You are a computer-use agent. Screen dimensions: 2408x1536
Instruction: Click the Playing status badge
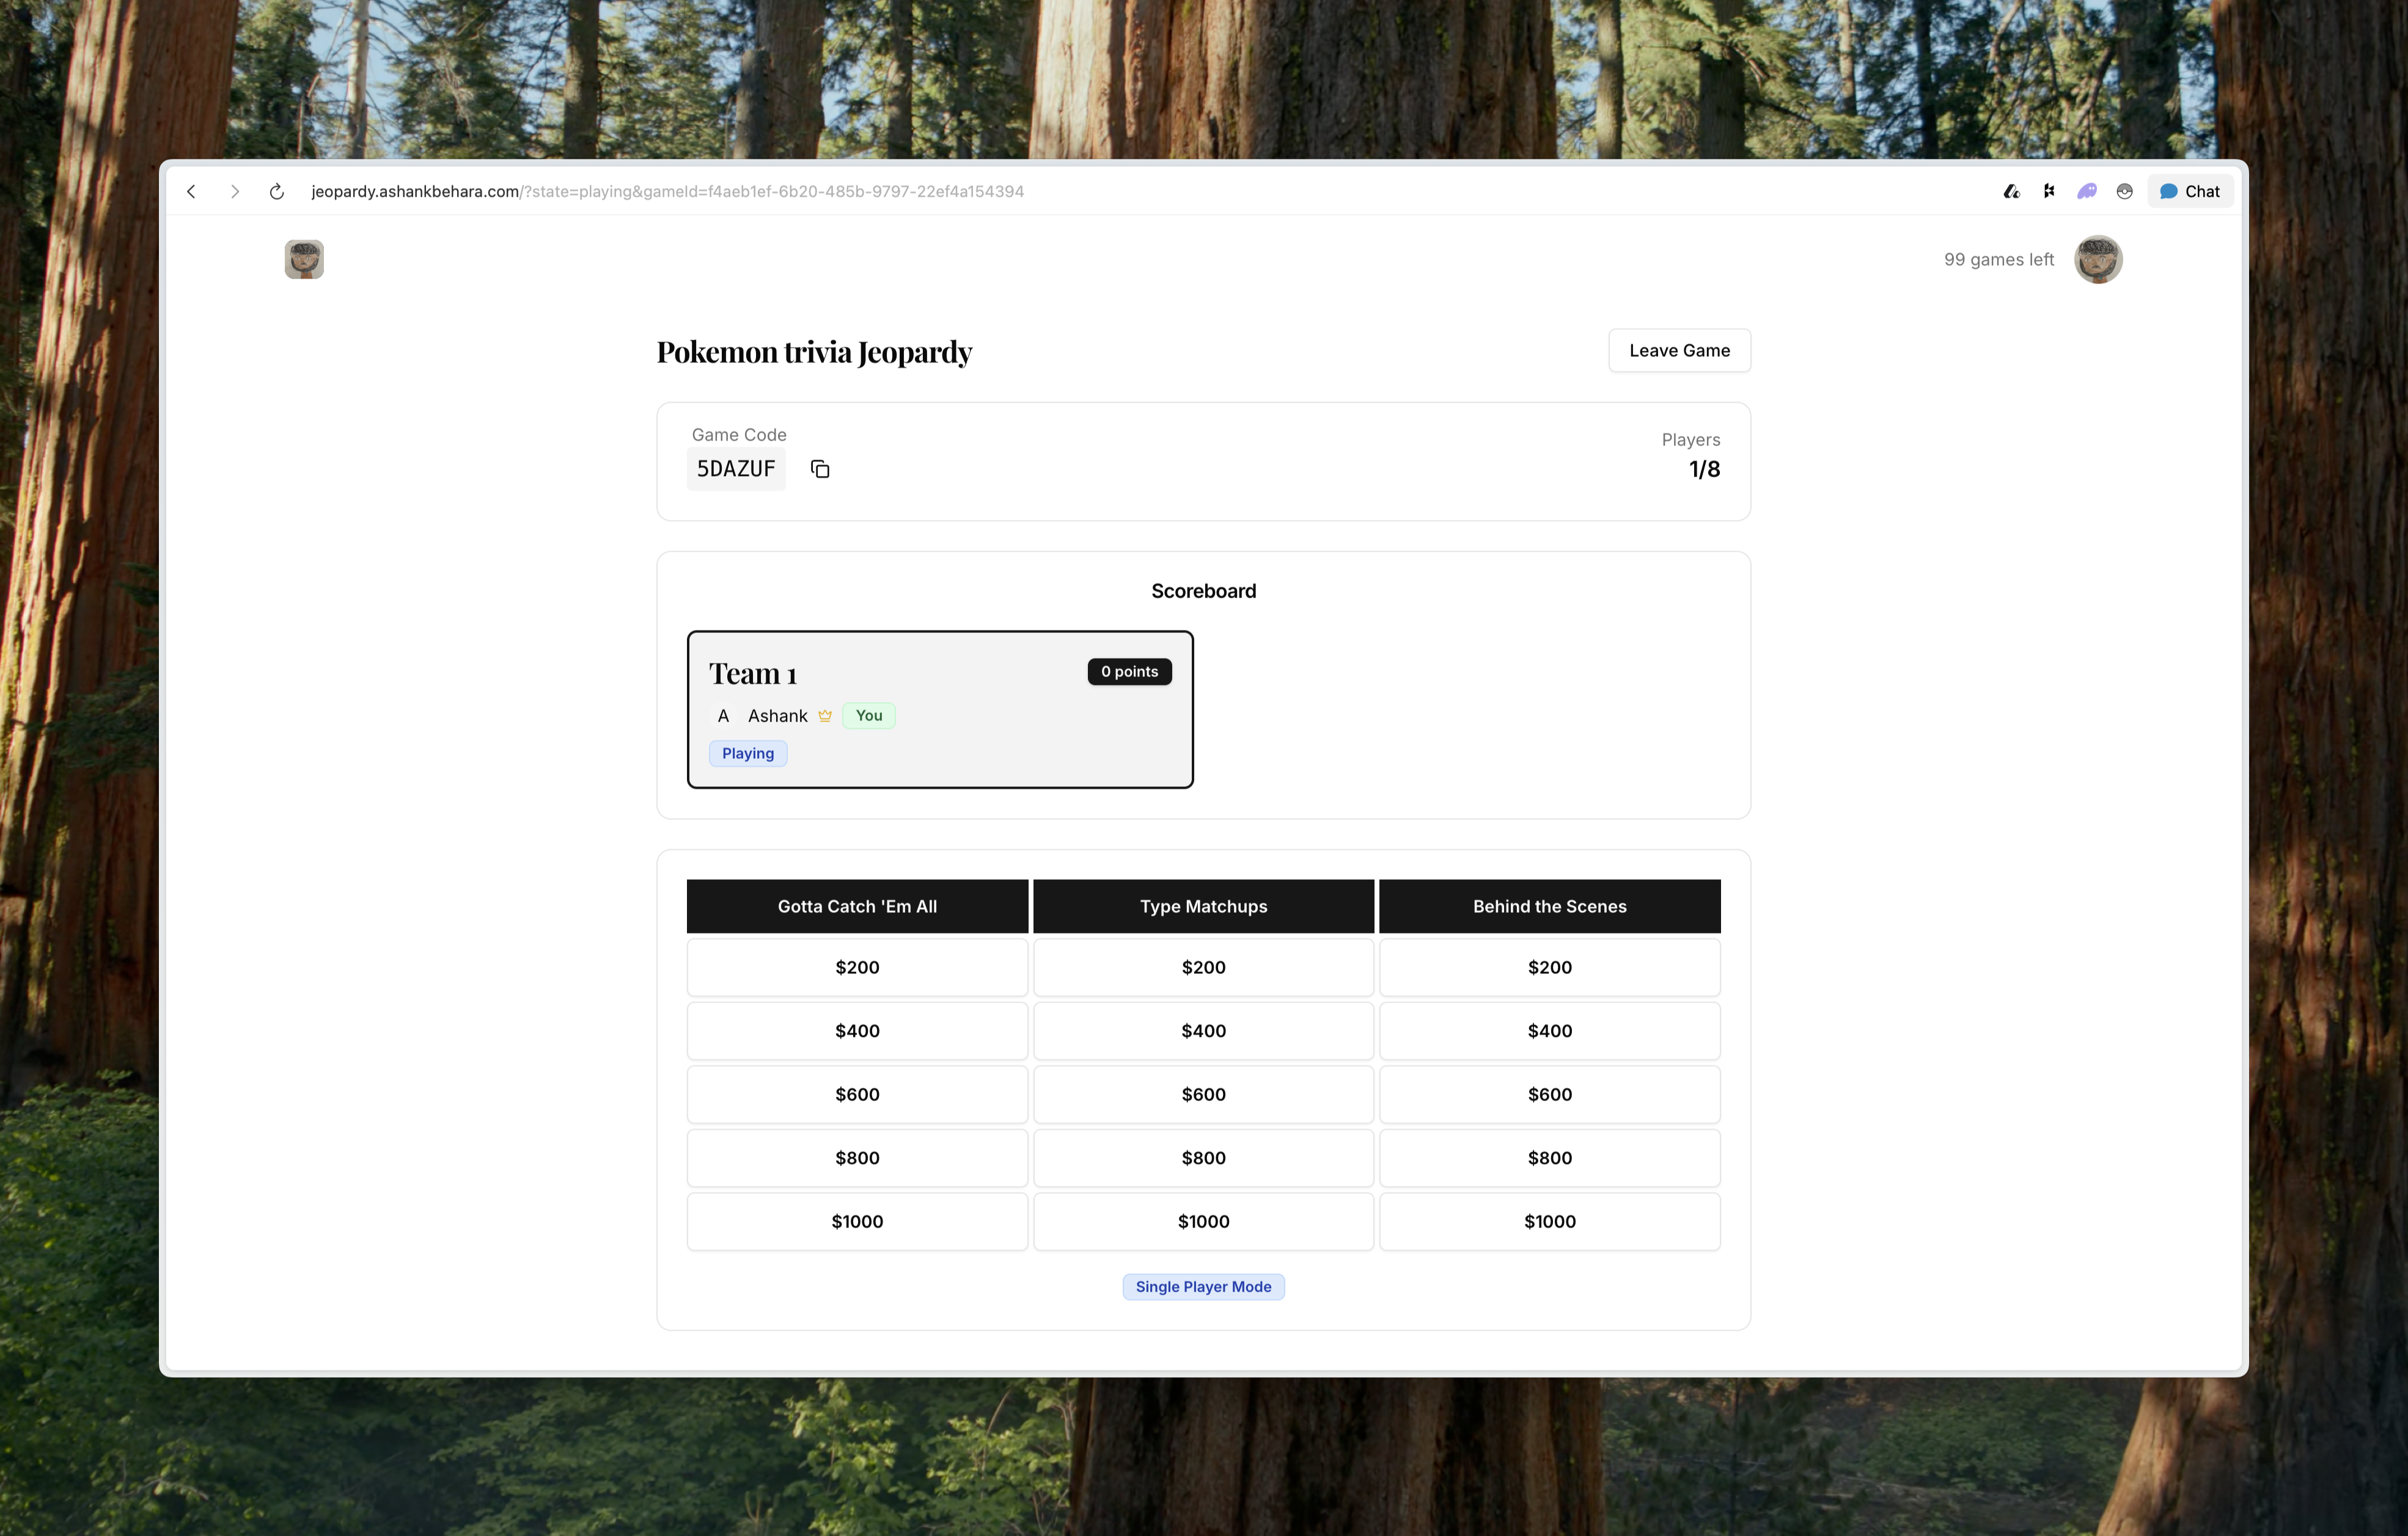coord(748,753)
